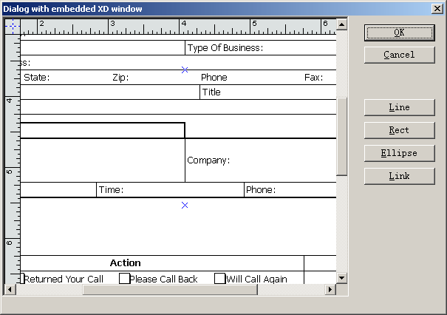Image resolution: width=447 pixels, height=315 pixels.
Task: Click the vertical scrollbar down arrow
Action: pos(341,278)
